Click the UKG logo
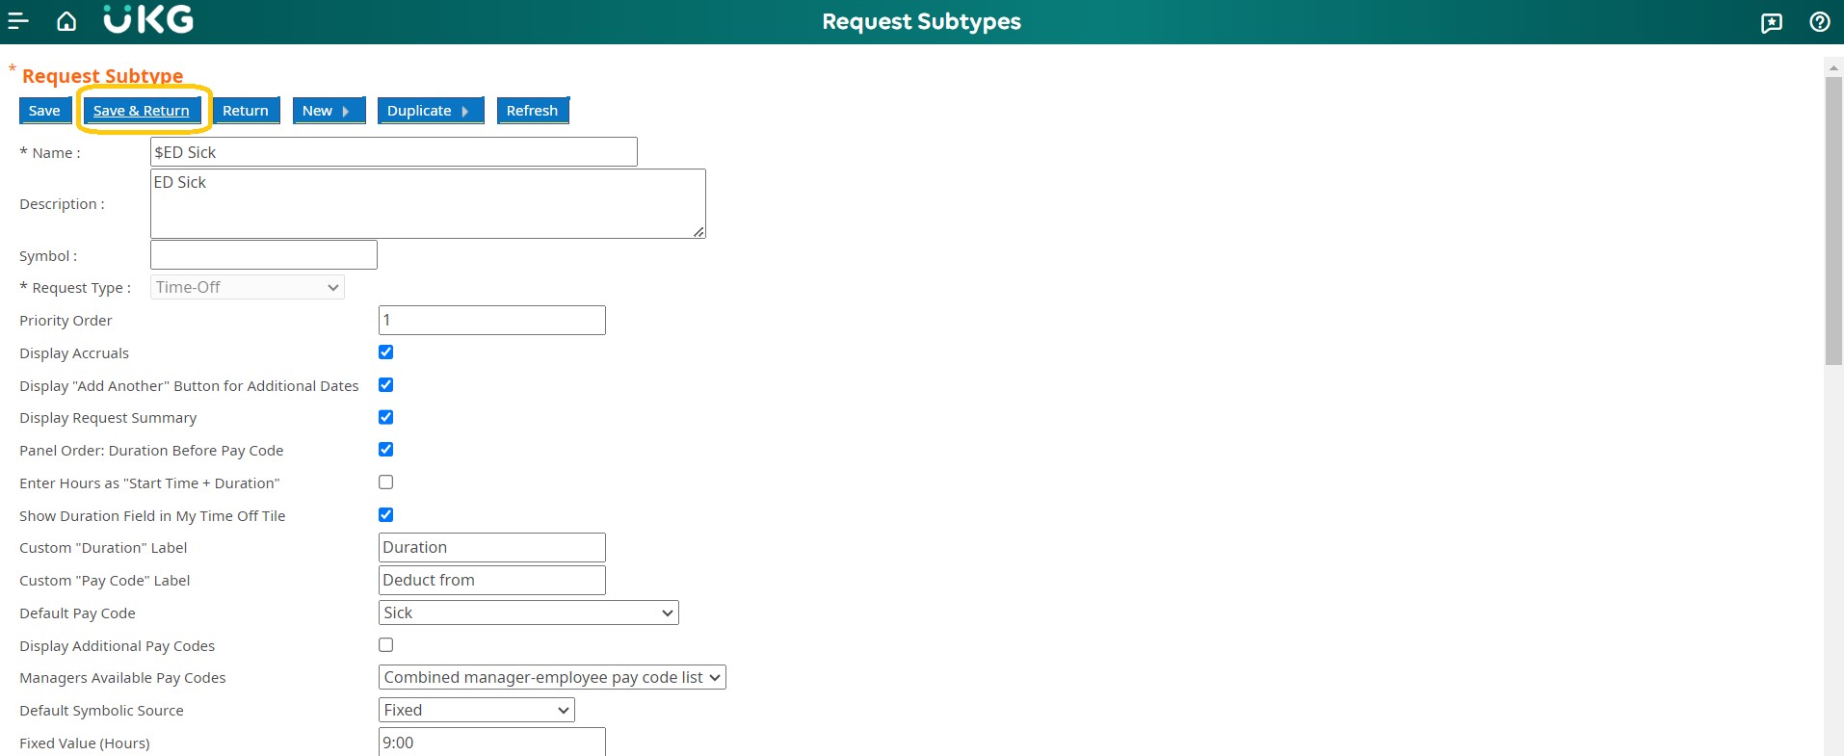 pyautogui.click(x=148, y=20)
